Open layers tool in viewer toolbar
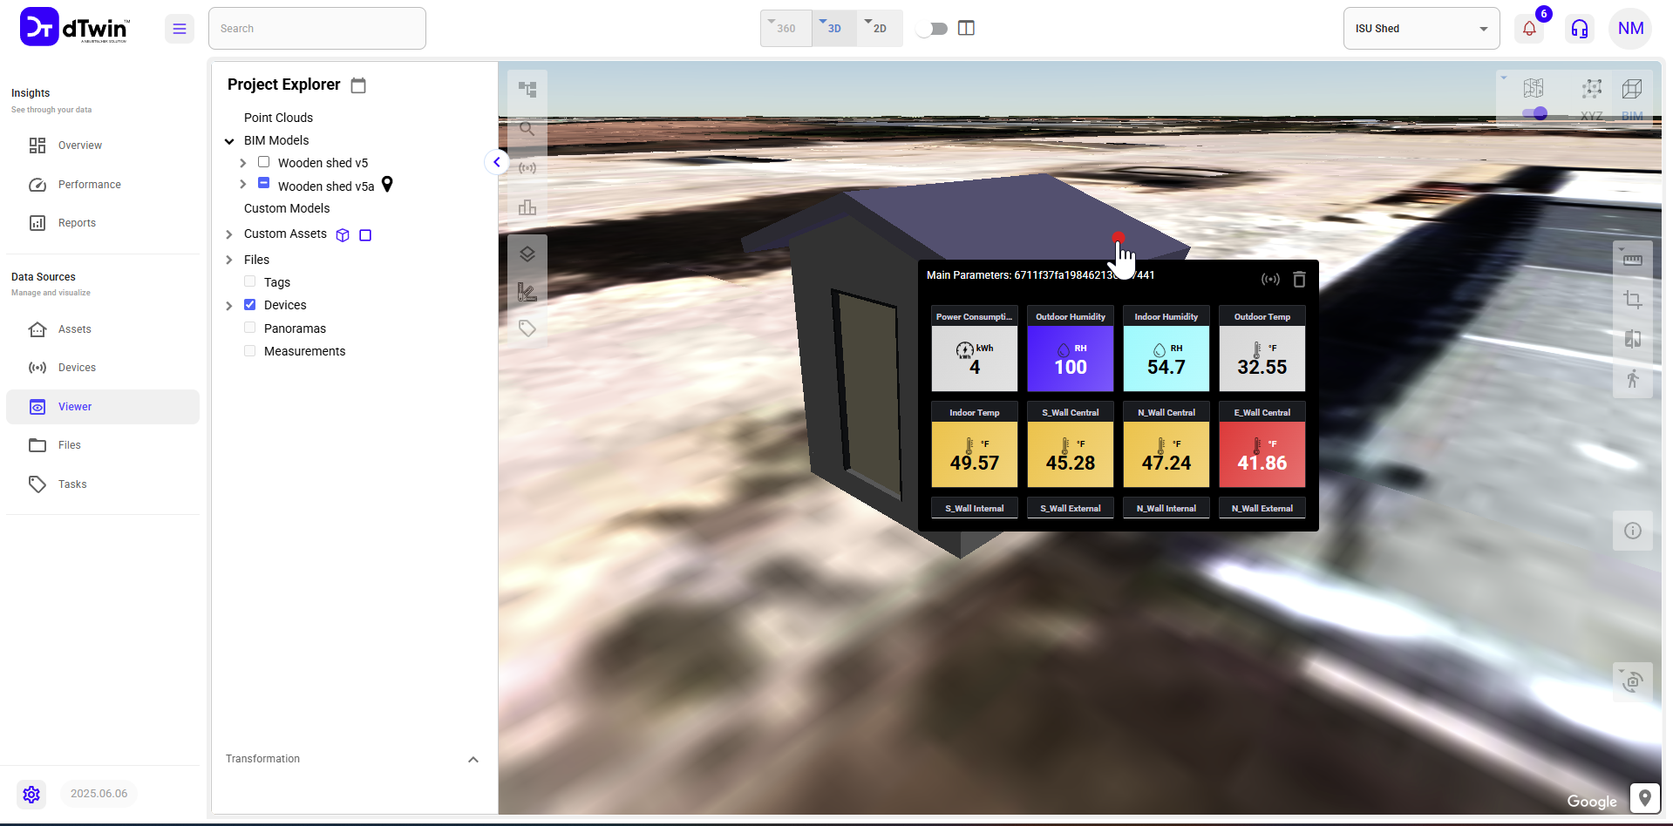This screenshot has width=1673, height=826. coord(527,254)
